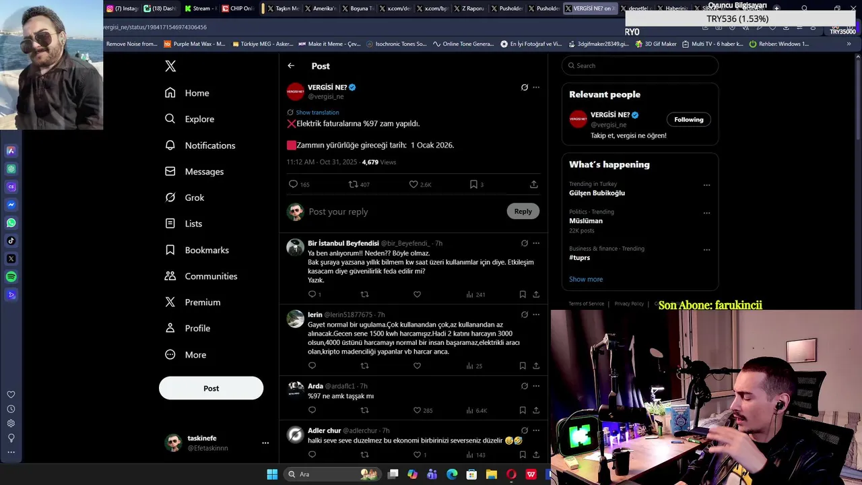Open Messenger in the Opera sidebar
Image resolution: width=862 pixels, height=485 pixels.
11,205
